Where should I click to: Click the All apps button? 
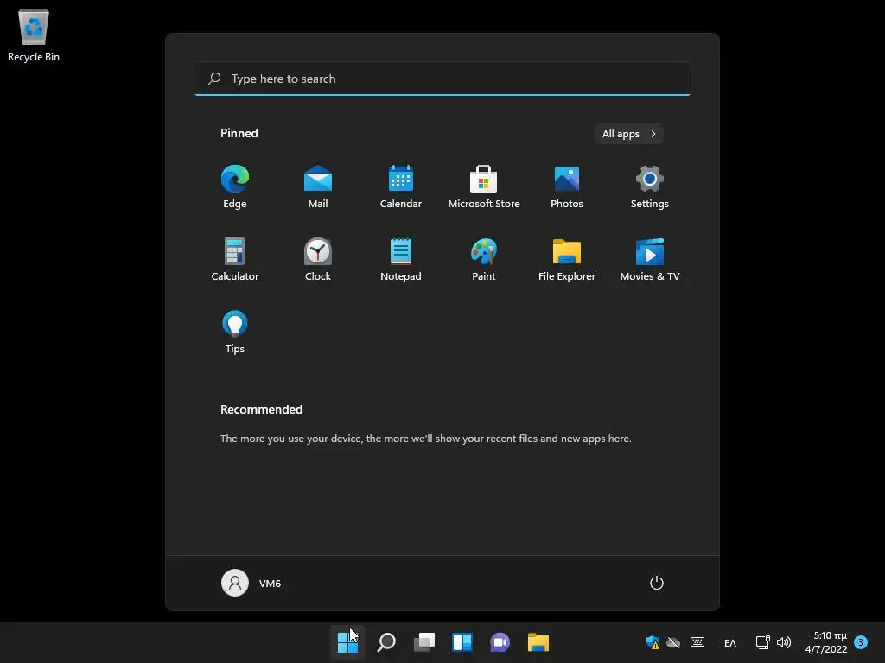(x=629, y=134)
